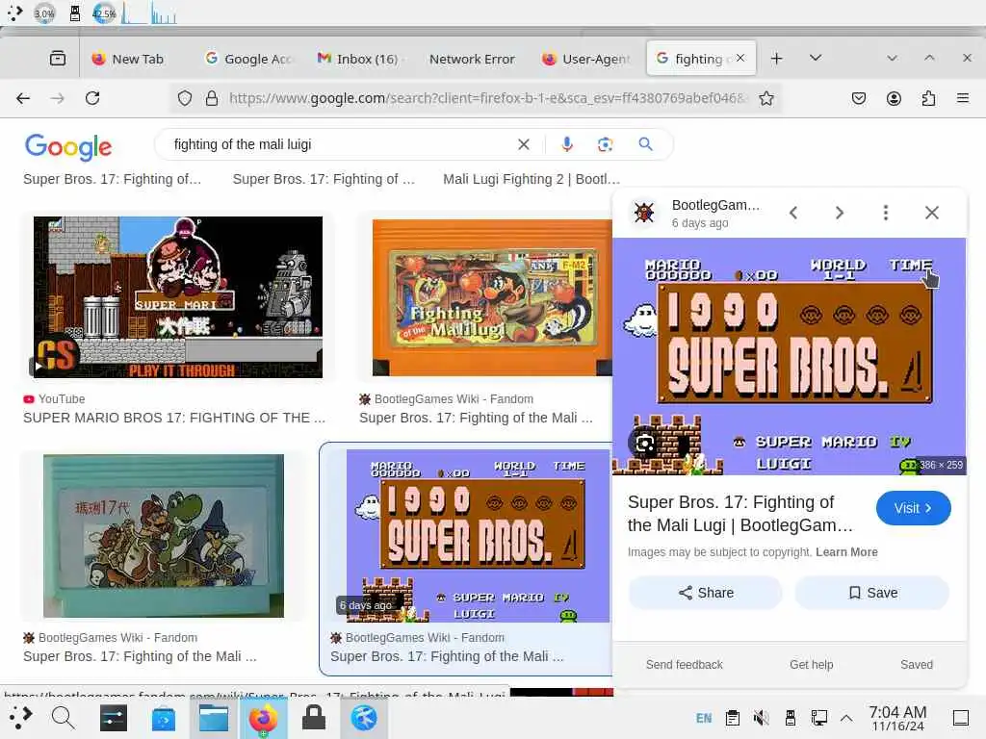
Task: Open preview panel three-dot options
Action: click(x=886, y=213)
